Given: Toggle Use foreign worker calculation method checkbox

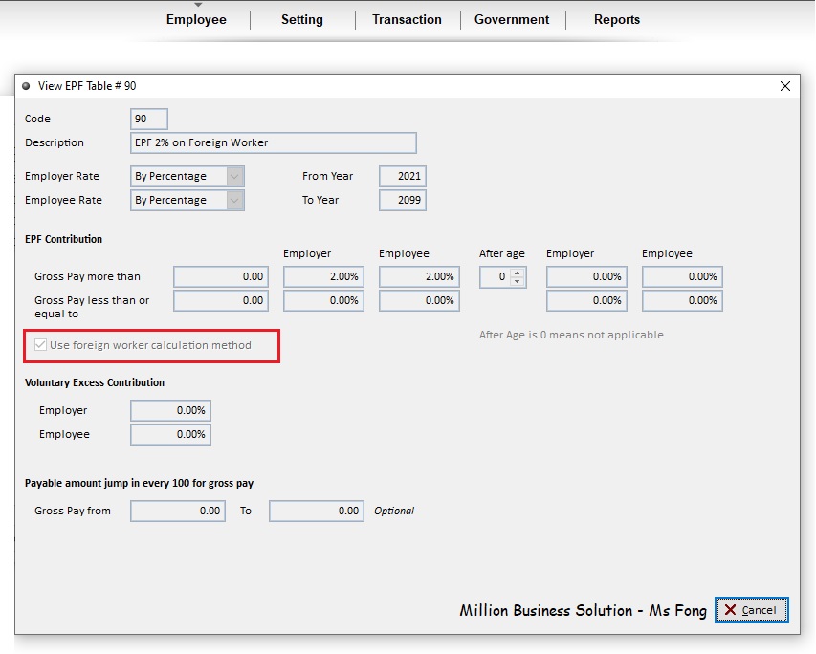Looking at the screenshot, I should (40, 345).
